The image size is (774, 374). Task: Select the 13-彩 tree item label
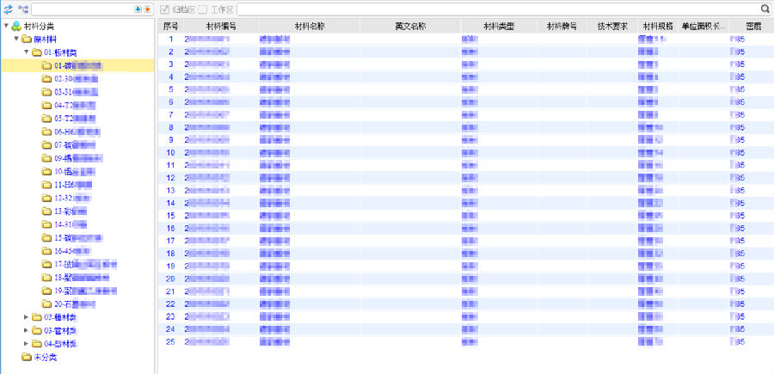pyautogui.click(x=71, y=212)
